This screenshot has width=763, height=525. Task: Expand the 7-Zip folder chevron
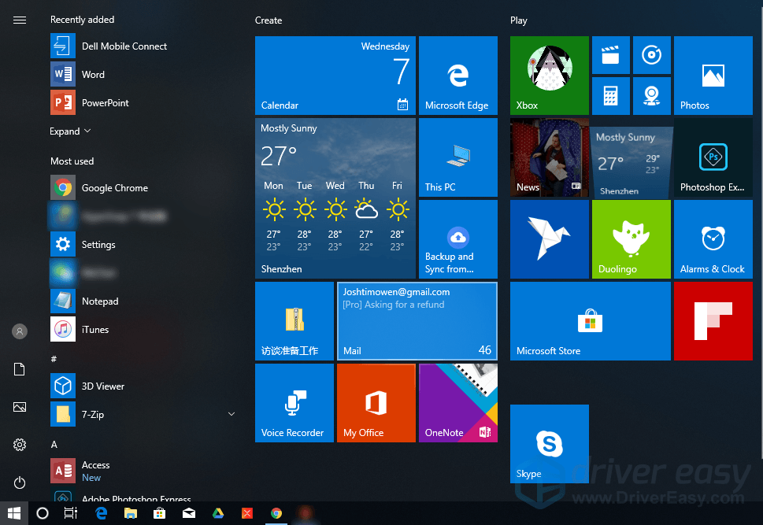click(231, 414)
